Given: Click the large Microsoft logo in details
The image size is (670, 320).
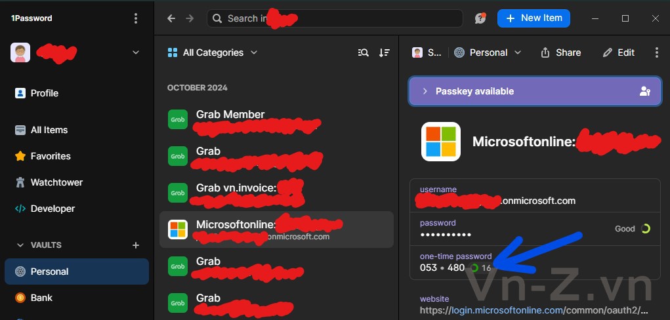Looking at the screenshot, I should [441, 142].
